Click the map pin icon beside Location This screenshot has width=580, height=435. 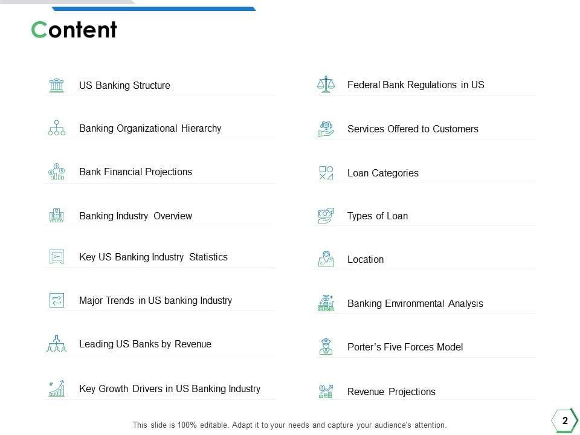coord(326,259)
